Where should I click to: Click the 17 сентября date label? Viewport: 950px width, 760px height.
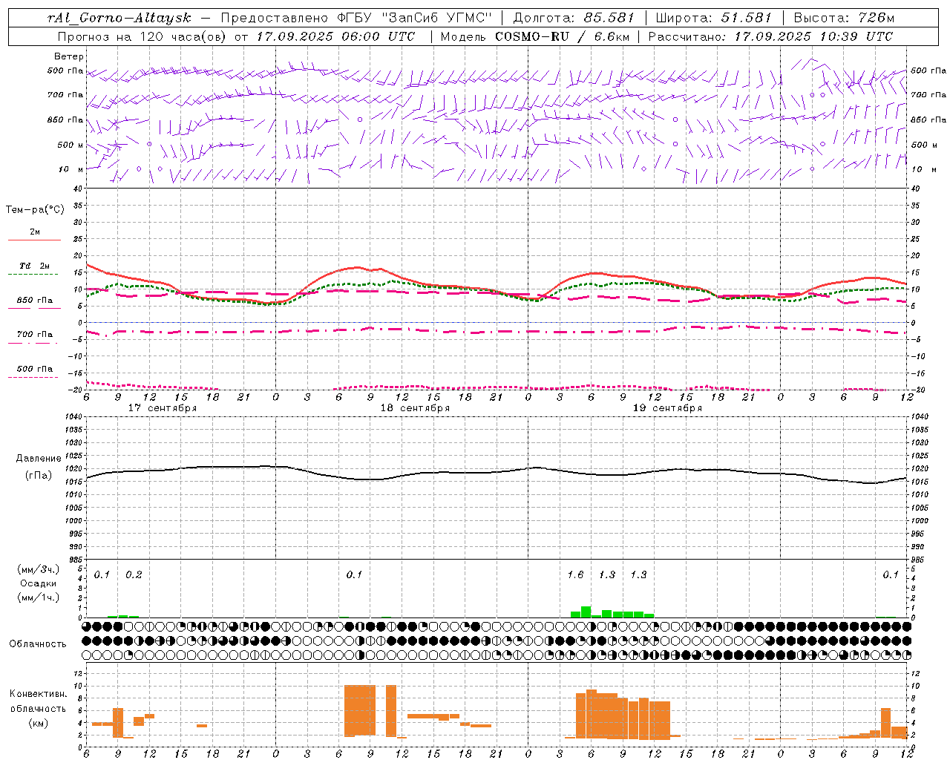[x=163, y=408]
